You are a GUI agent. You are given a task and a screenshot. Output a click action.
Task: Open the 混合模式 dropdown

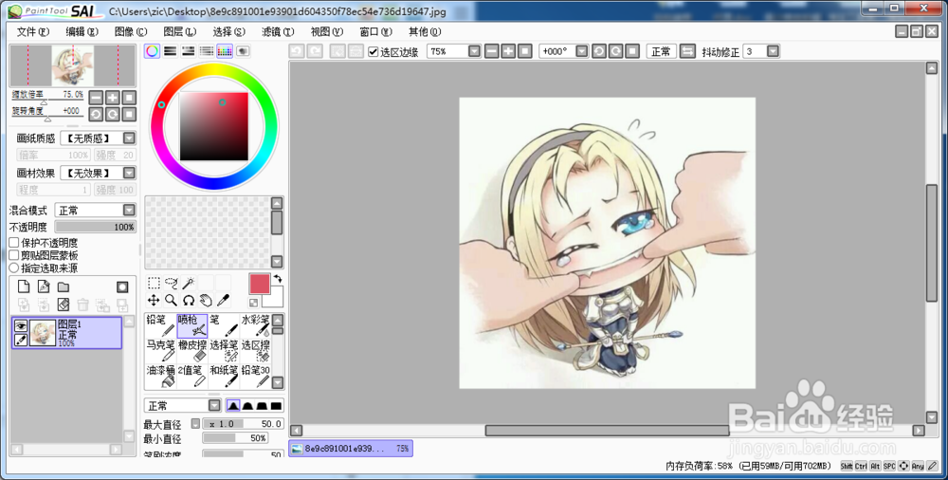(x=129, y=210)
